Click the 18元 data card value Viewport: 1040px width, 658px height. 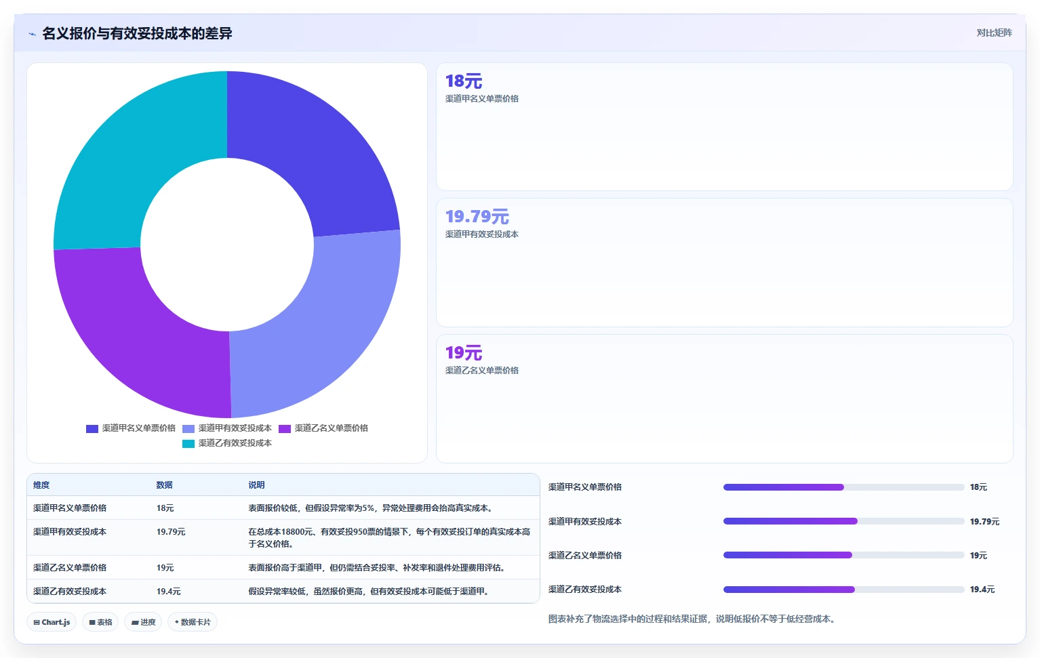click(x=464, y=81)
